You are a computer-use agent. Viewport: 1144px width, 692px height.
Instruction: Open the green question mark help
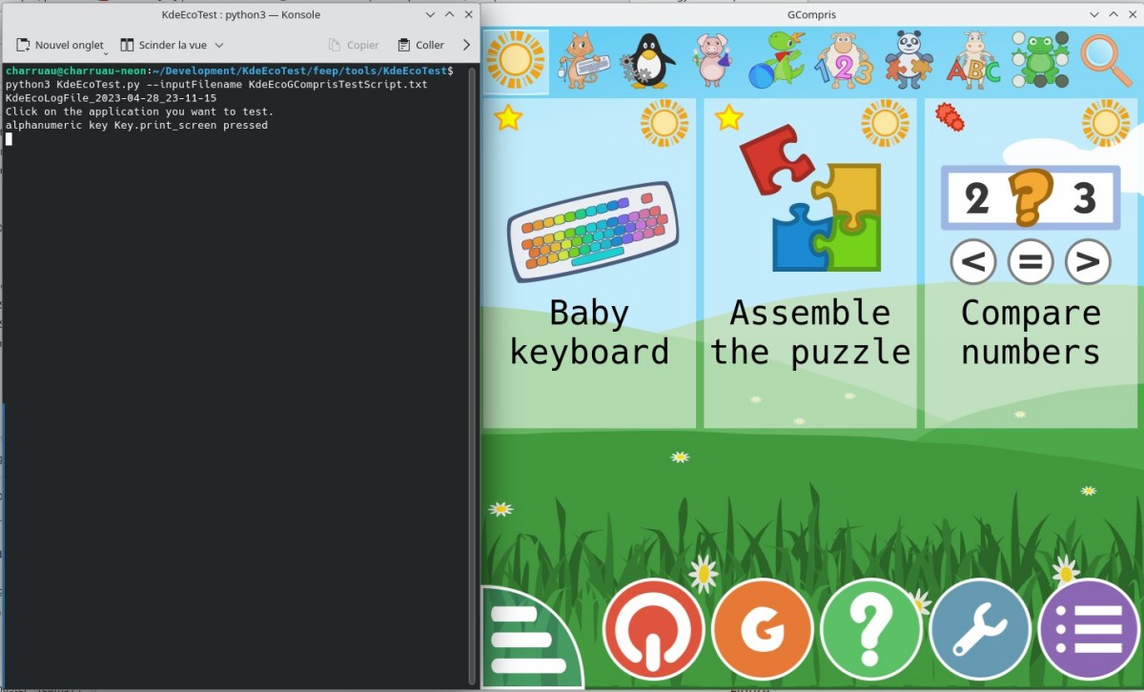[871, 629]
